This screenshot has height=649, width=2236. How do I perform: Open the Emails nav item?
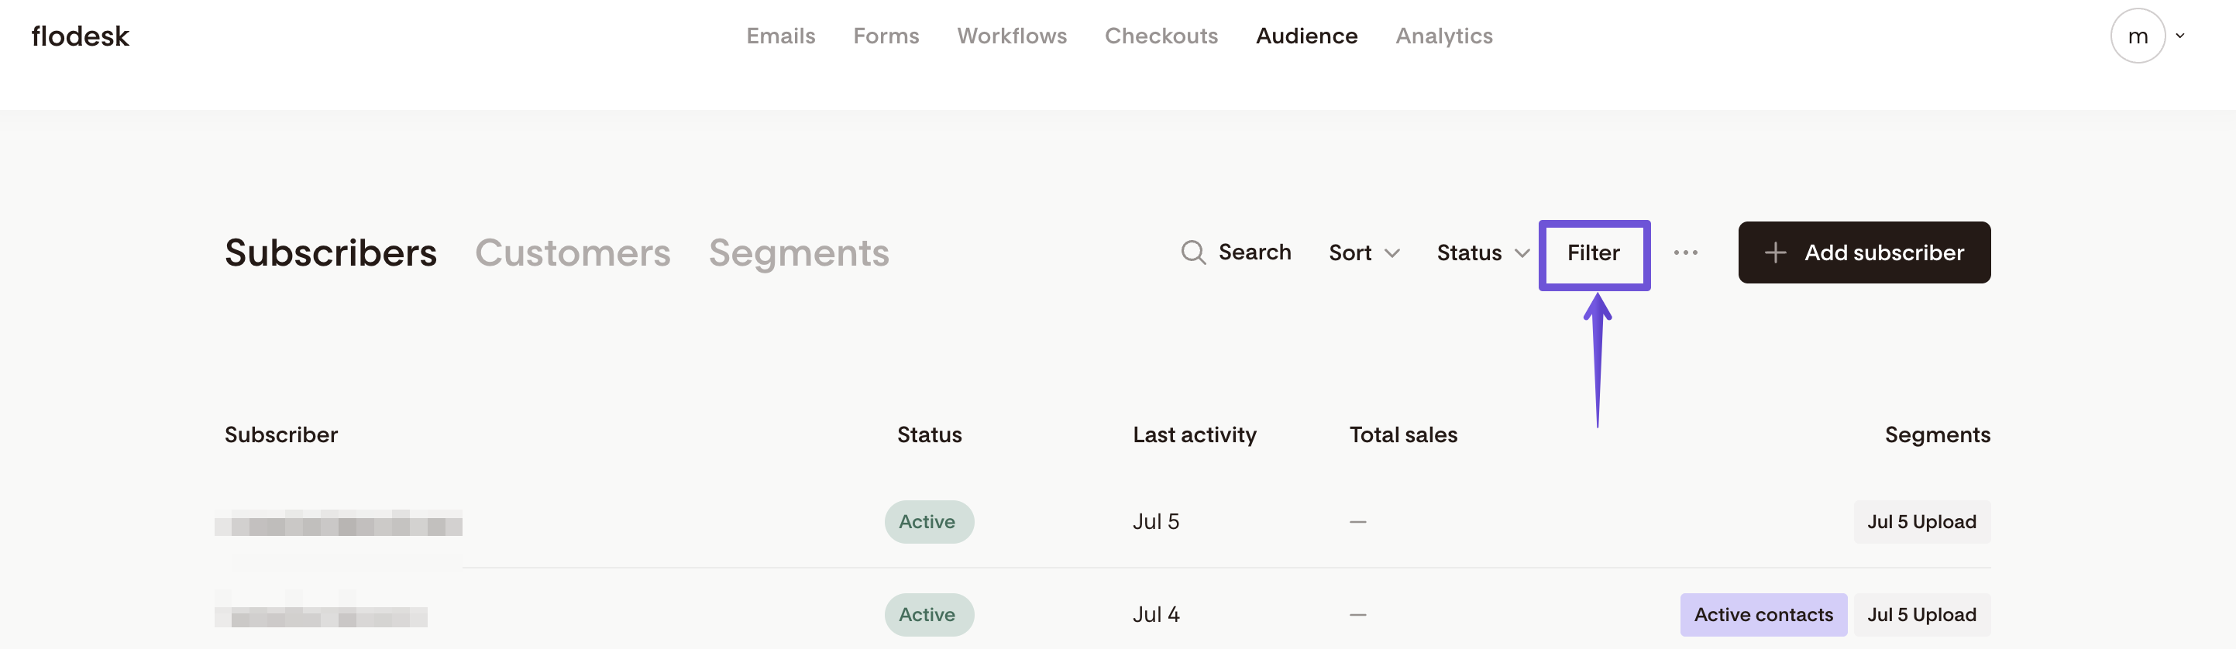(x=780, y=36)
